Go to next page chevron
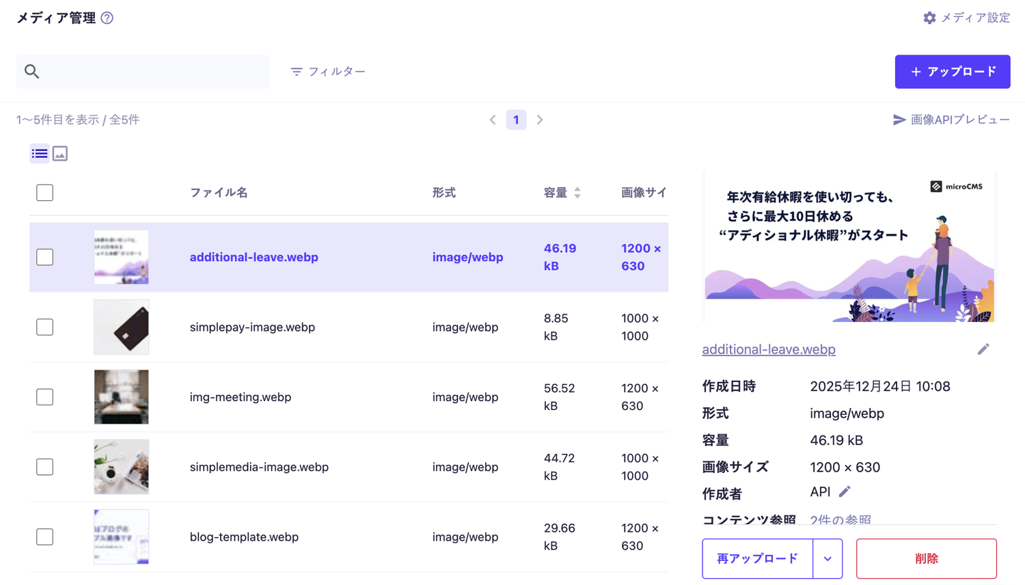 pos(540,120)
